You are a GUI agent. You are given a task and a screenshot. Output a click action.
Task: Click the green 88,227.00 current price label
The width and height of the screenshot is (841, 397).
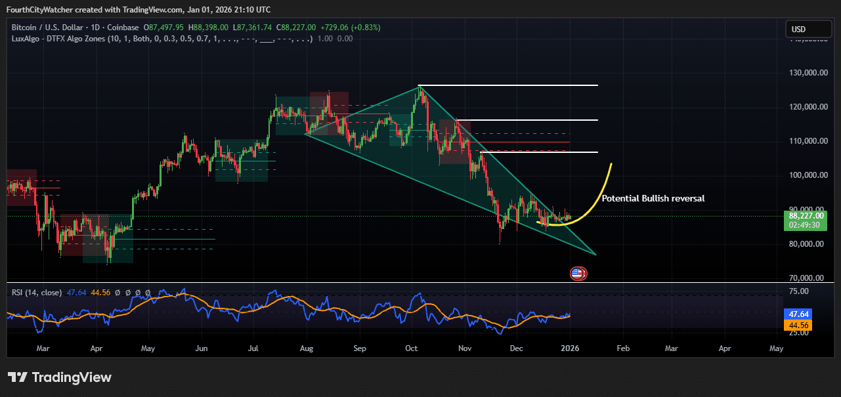[807, 215]
